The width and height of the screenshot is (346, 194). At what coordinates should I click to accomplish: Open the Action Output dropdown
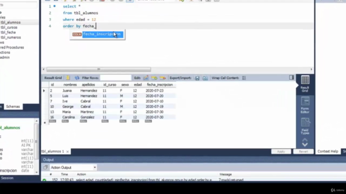74,168
